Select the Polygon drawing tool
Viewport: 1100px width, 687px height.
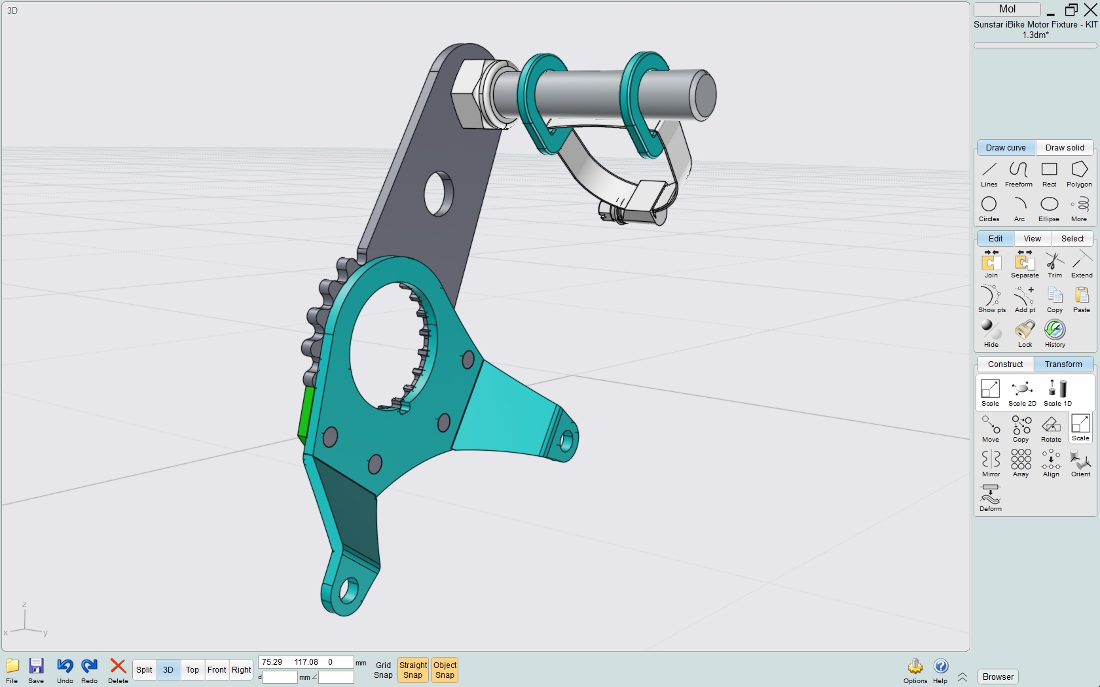point(1079,174)
